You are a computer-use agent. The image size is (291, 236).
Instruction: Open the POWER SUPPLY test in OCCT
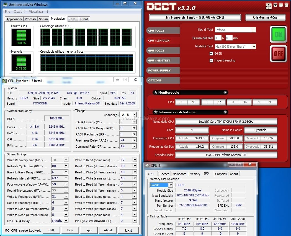[x=163, y=71]
